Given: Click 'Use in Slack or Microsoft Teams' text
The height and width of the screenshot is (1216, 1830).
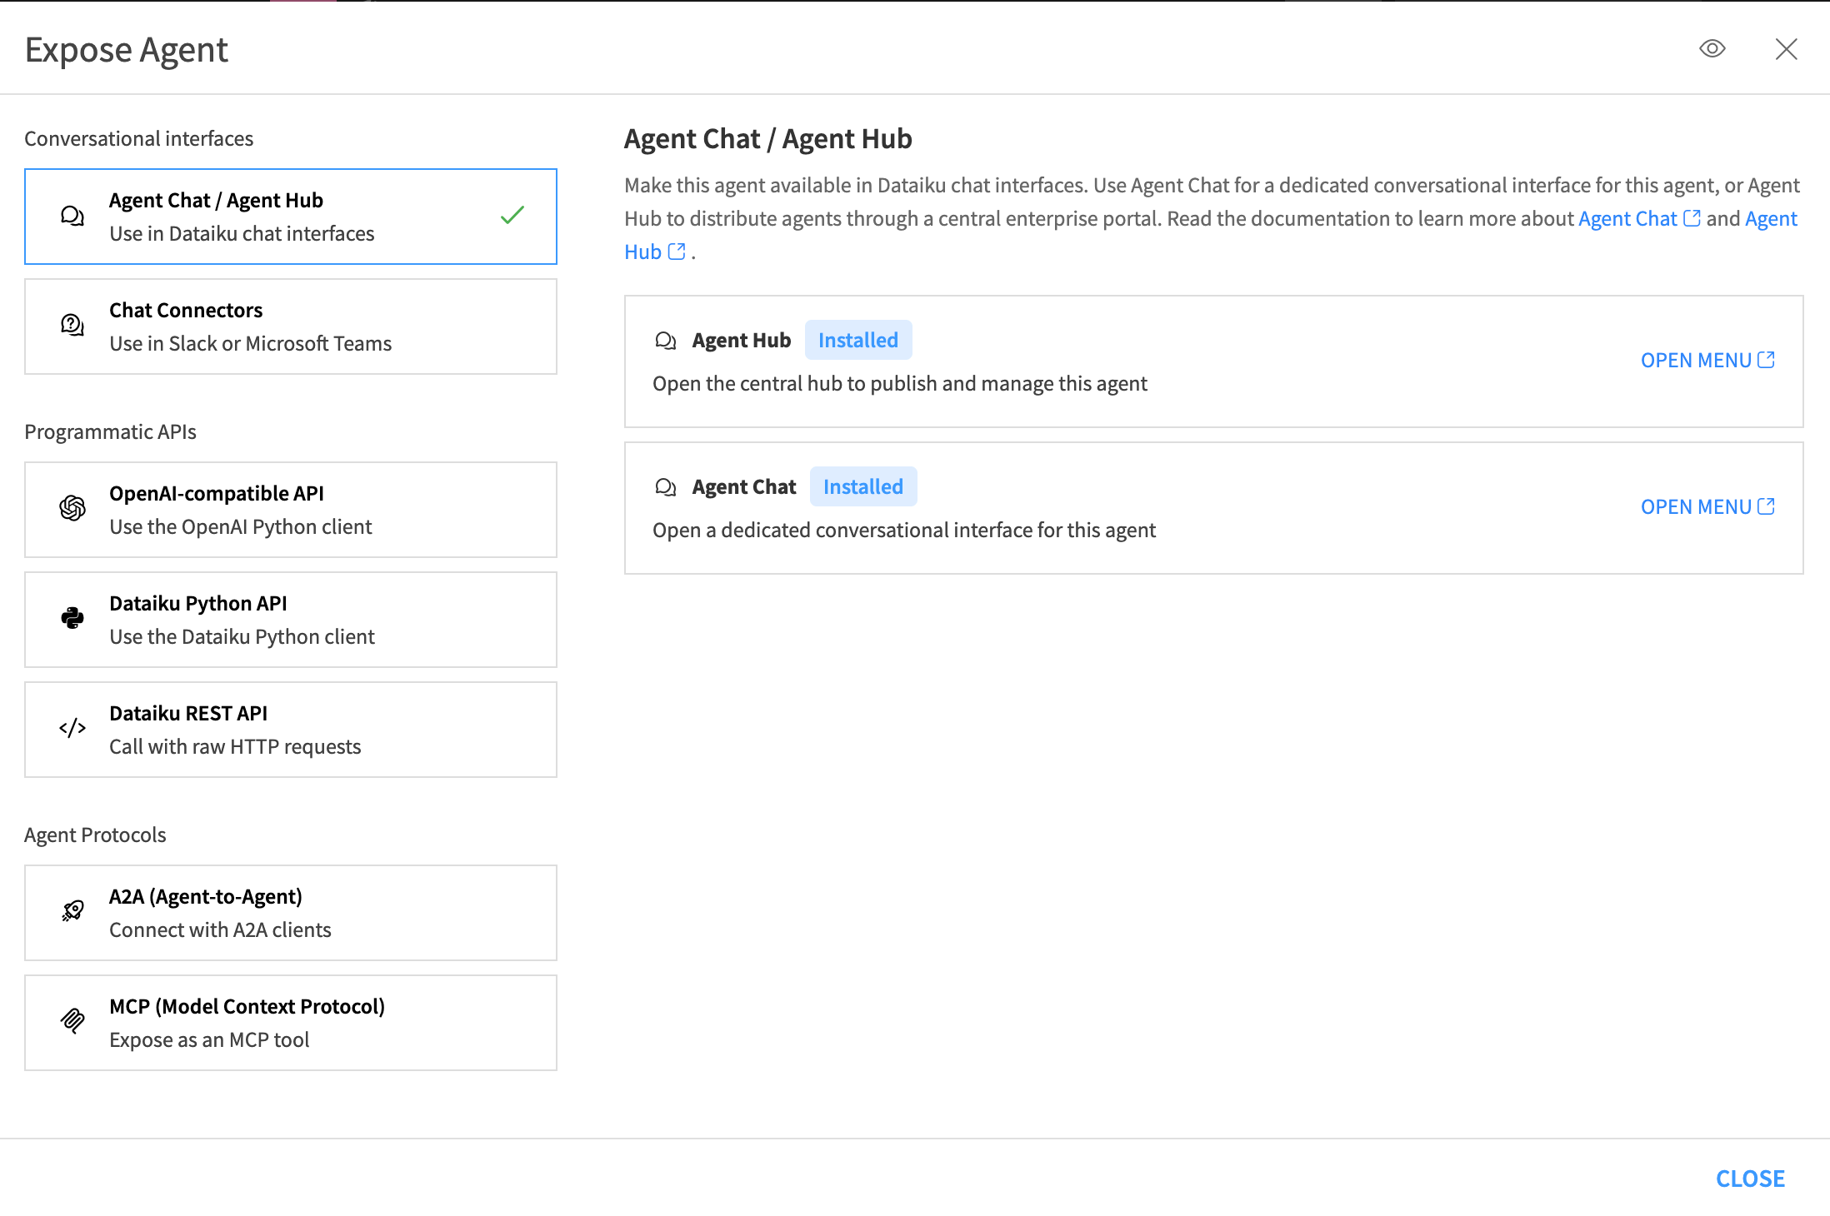Looking at the screenshot, I should (x=250, y=344).
